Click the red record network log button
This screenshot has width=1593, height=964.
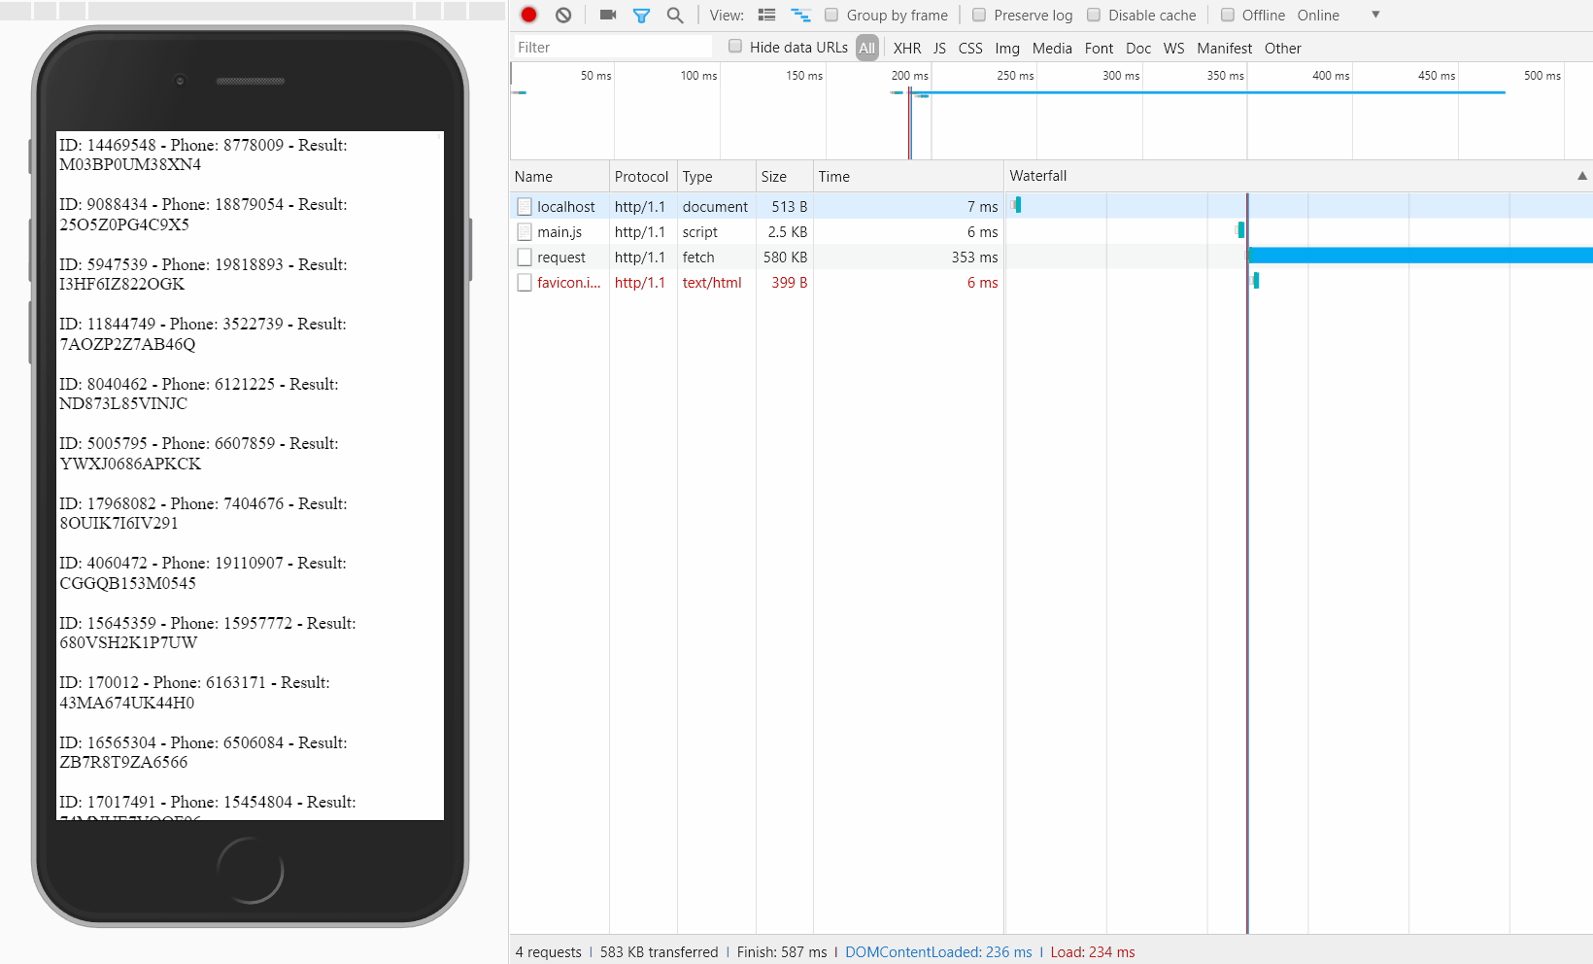coord(528,15)
